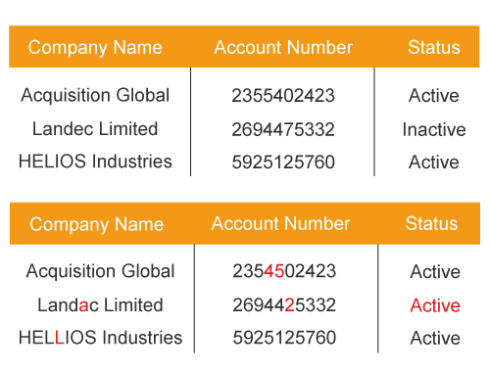Click Active status beside HELIOS Industries
Image resolution: width=490 pixels, height=372 pixels.
(x=434, y=163)
